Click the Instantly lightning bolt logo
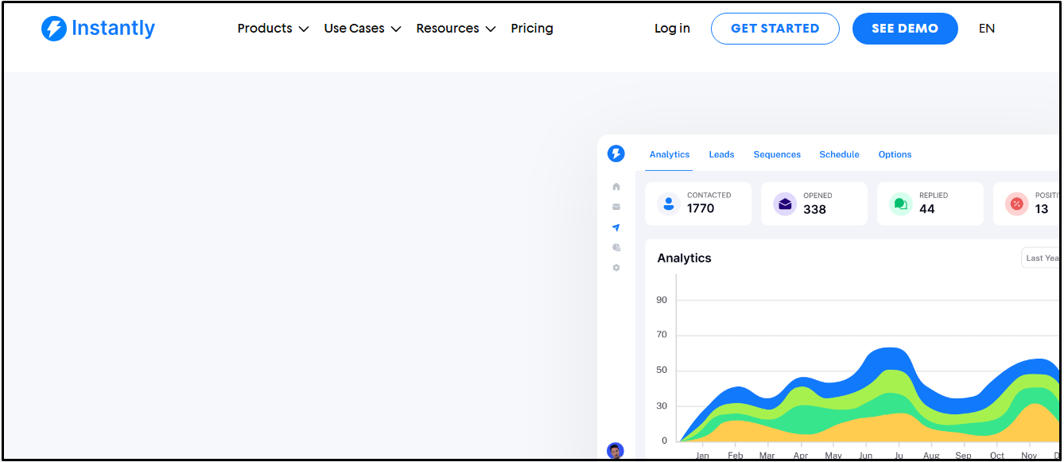 [54, 29]
